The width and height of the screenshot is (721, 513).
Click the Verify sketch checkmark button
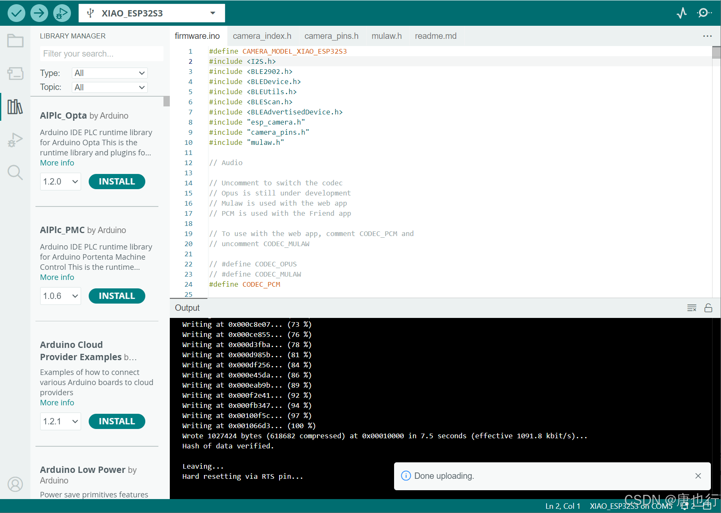click(x=16, y=13)
